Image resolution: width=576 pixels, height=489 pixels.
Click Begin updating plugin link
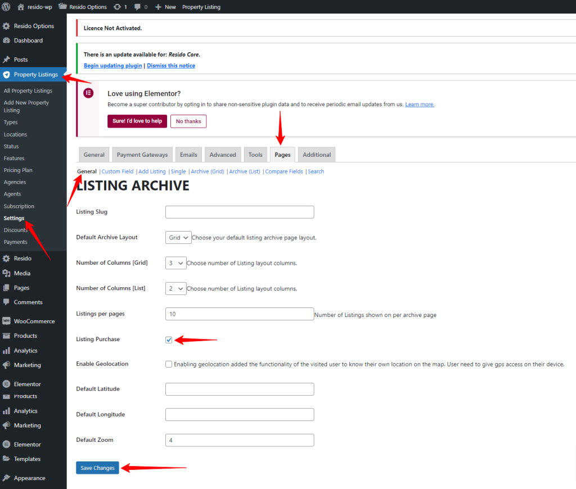tap(112, 65)
